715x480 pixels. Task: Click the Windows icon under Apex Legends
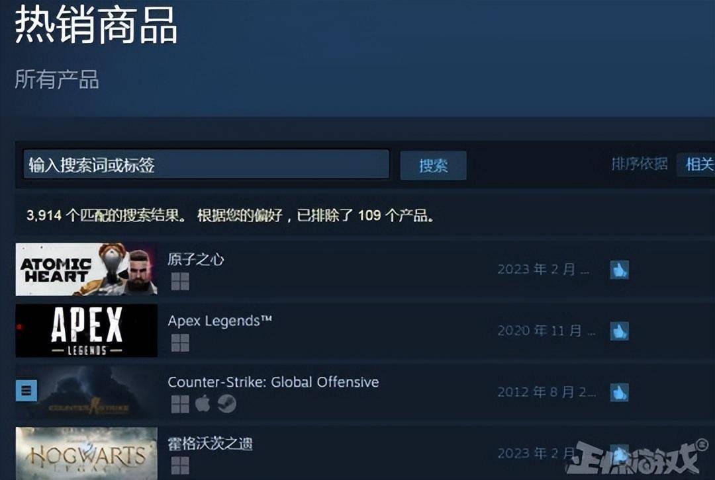180,343
